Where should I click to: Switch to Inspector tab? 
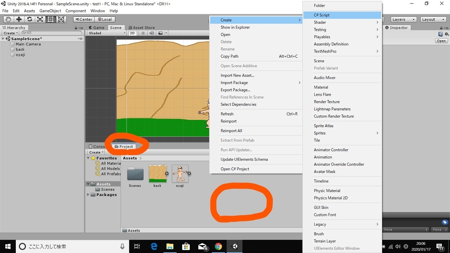click(x=396, y=28)
